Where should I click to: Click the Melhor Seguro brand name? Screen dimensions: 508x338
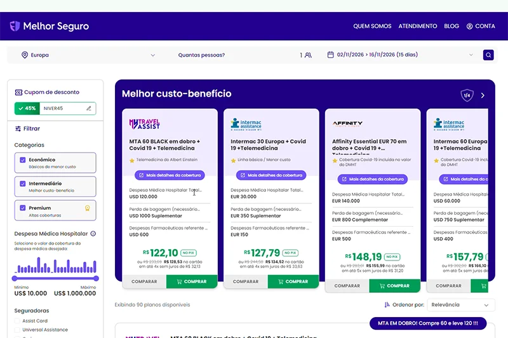click(56, 26)
